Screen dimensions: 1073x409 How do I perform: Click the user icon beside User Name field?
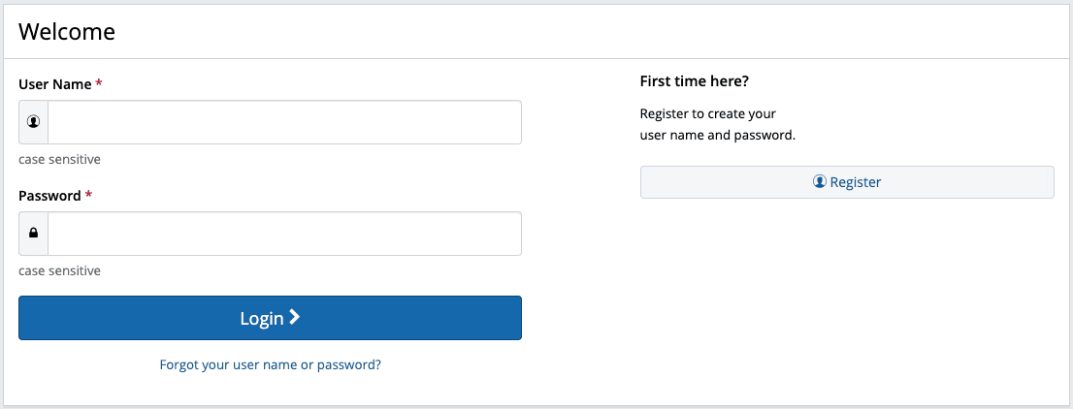click(34, 122)
